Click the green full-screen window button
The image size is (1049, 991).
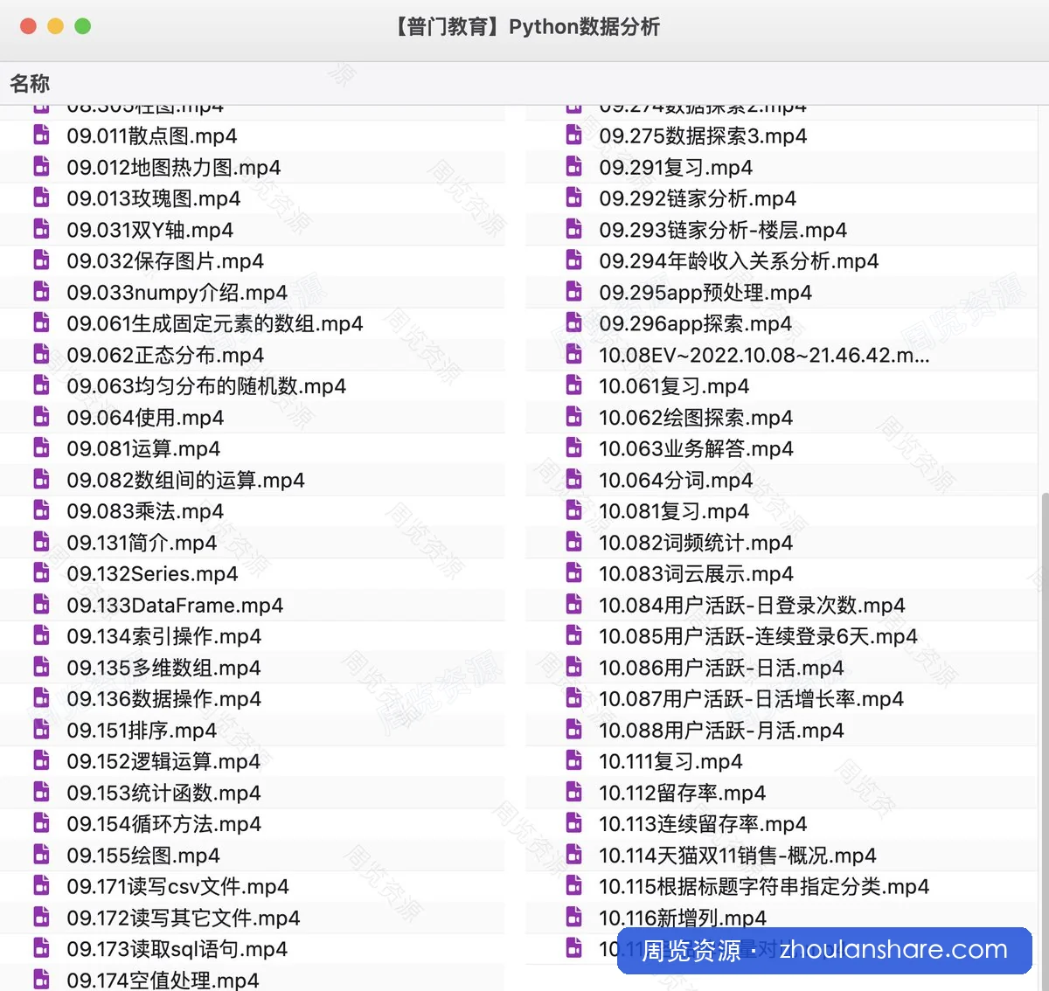point(83,26)
